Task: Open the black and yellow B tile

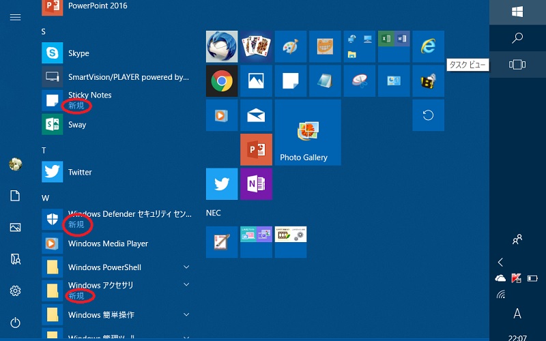Action: point(429,80)
